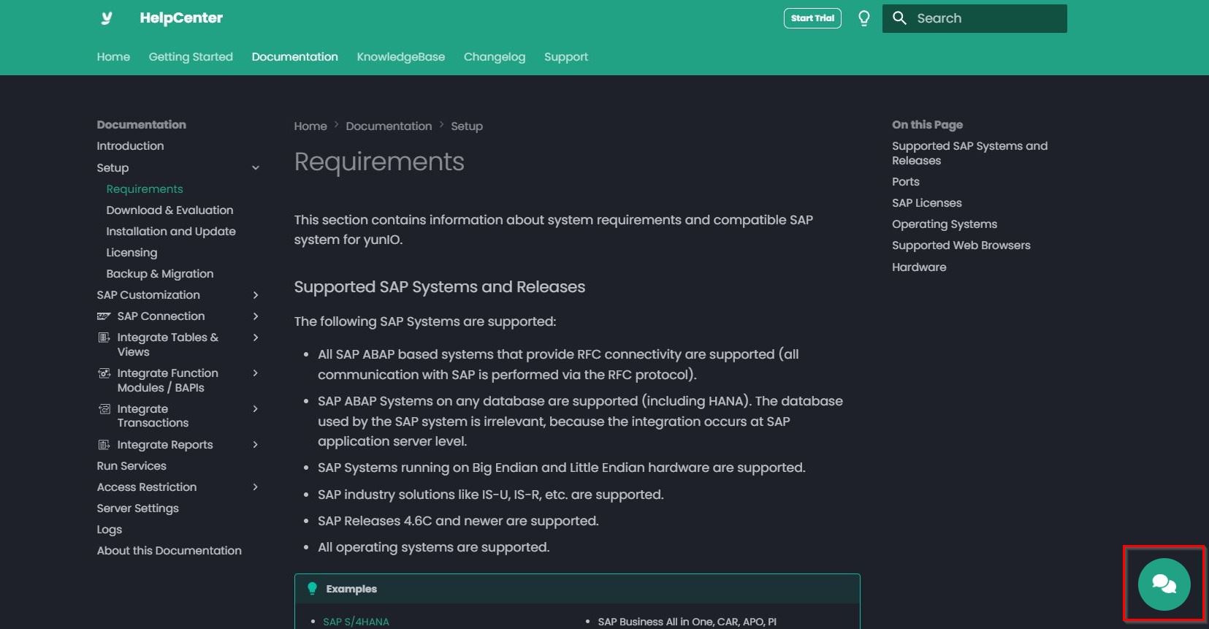
Task: Click the Integrate Tables & Views icon
Action: pyautogui.click(x=104, y=338)
